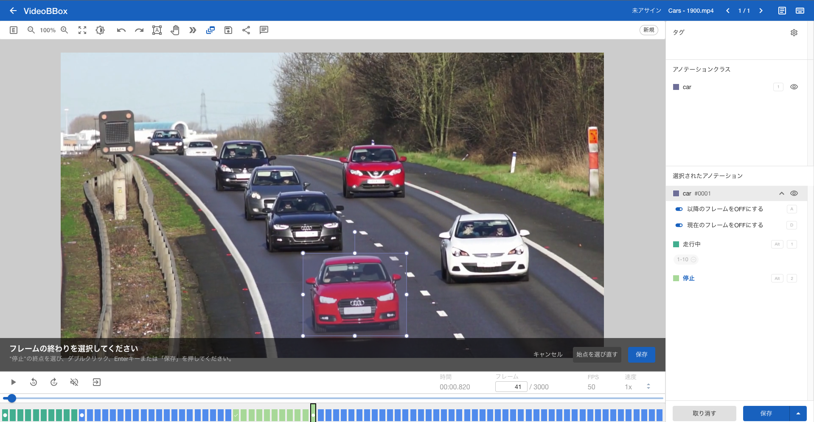The image size is (814, 422).
Task: Select the bounding box label tool
Action: point(157,30)
